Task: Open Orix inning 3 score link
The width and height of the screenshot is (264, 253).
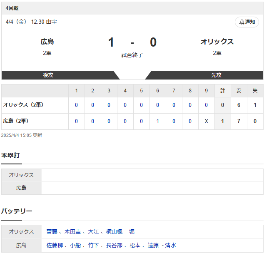Action: click(x=109, y=105)
